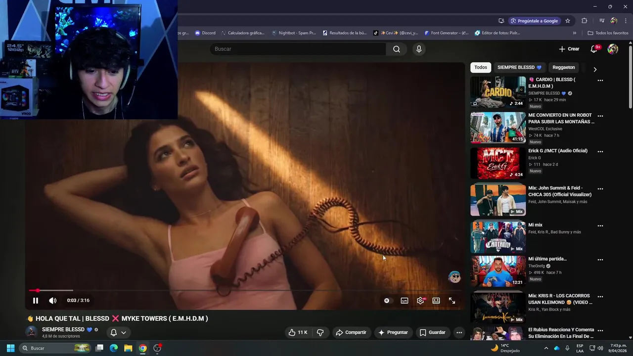Open Mix: KRIS R - LOS CACORROS thumbnail
Viewport: 633px width, 356px height.
point(498,308)
